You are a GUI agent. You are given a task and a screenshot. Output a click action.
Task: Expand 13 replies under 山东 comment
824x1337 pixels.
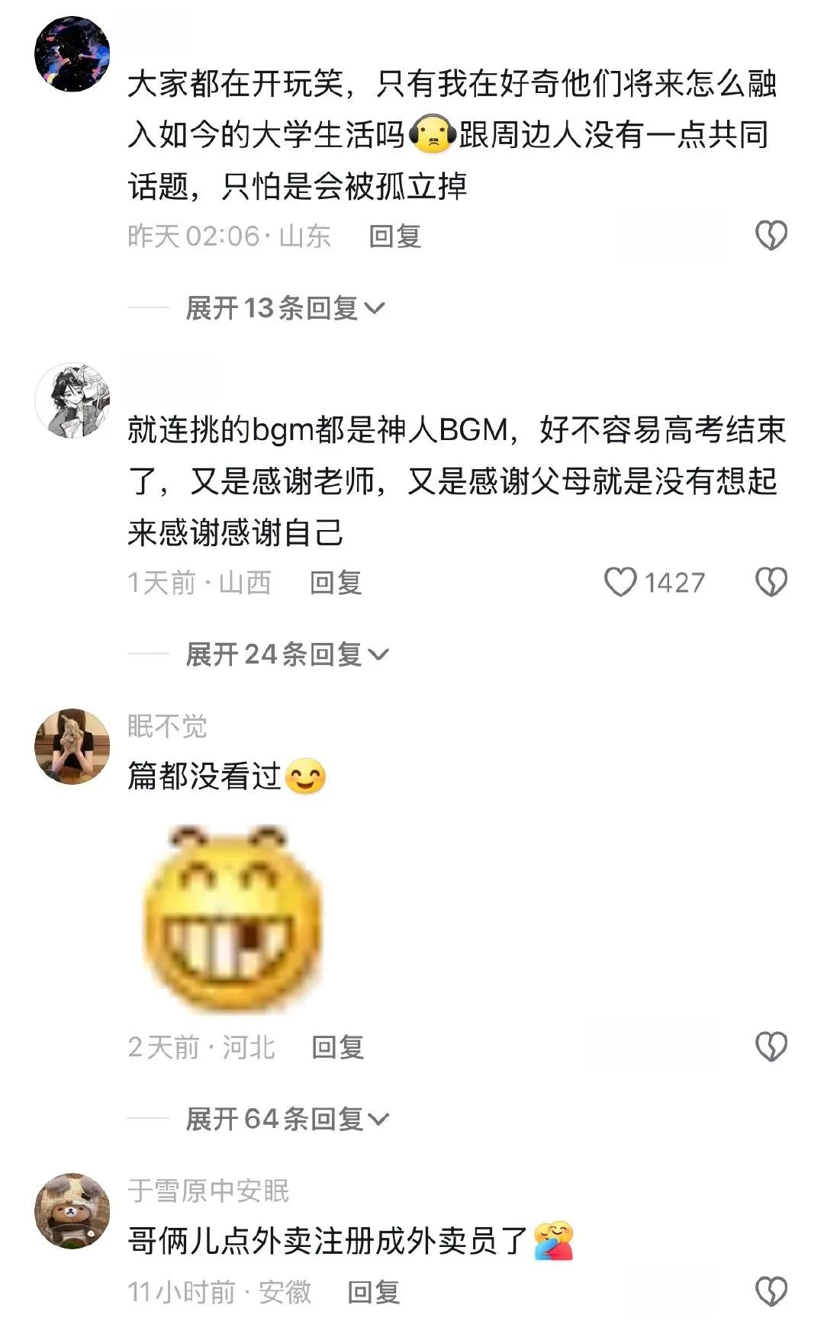pyautogui.click(x=285, y=308)
